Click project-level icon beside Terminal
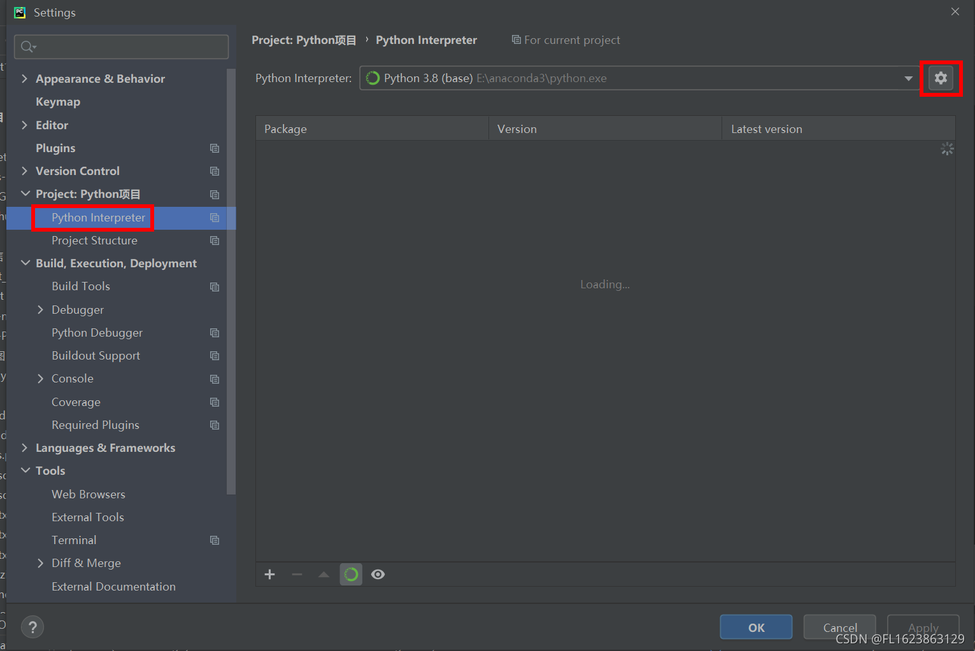The image size is (975, 651). pyautogui.click(x=215, y=540)
